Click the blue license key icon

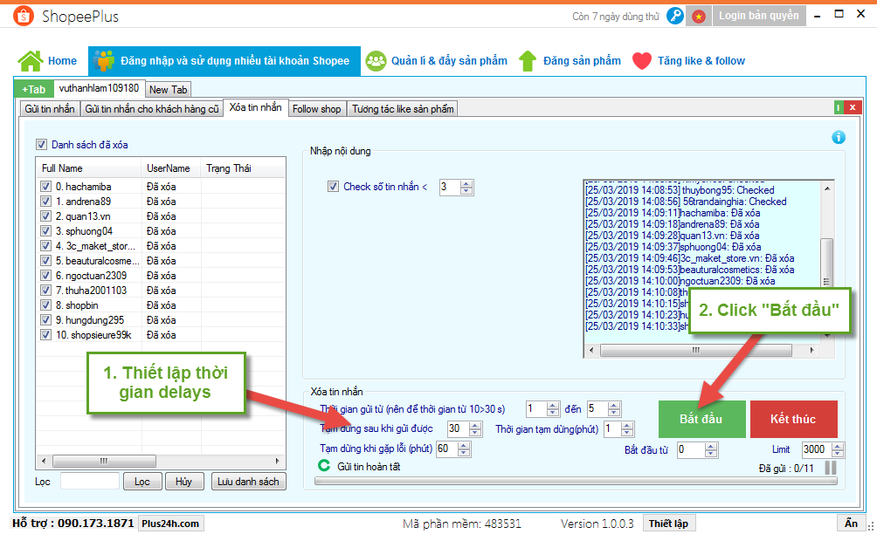pos(675,16)
